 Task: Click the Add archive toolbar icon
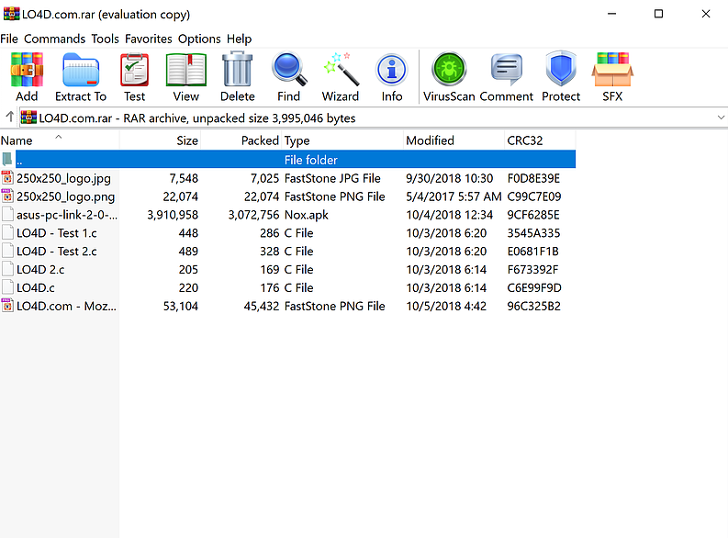27,70
